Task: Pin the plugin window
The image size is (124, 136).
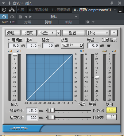Action: pos(112,3)
